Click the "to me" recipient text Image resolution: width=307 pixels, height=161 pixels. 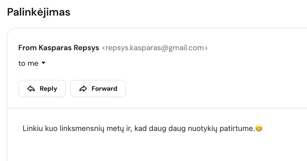[28, 63]
